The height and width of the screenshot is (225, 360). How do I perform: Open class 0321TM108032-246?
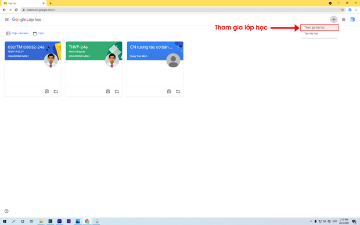click(x=26, y=47)
